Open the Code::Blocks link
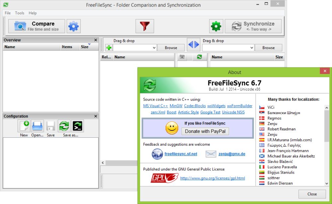Image resolution: width=332 pixels, height=204 pixels. pyautogui.click(x=195, y=106)
